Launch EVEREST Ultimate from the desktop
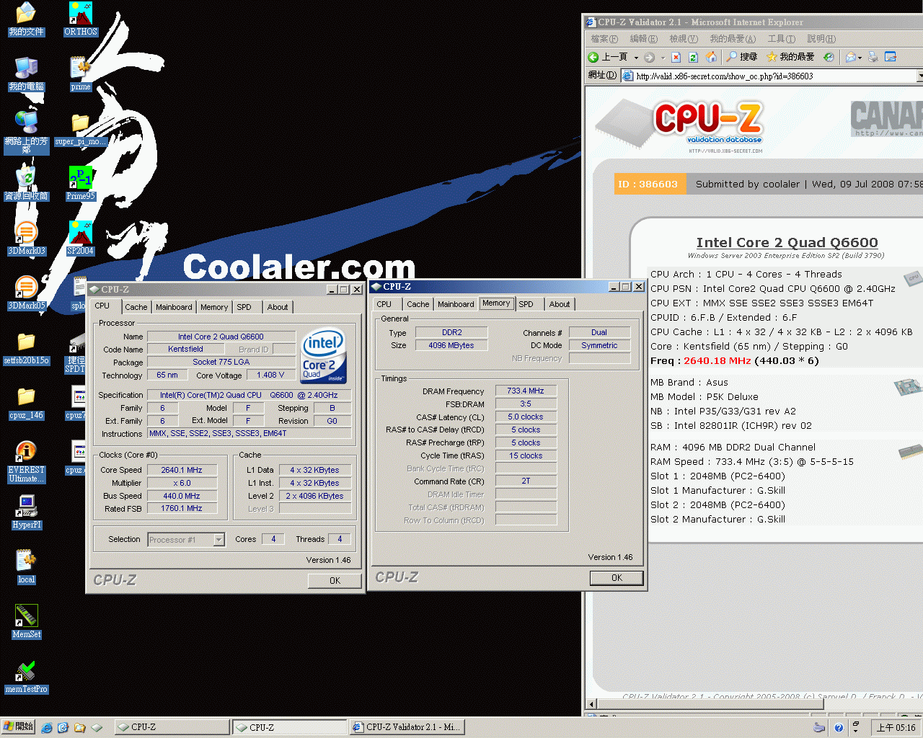The image size is (923, 738). 26,462
